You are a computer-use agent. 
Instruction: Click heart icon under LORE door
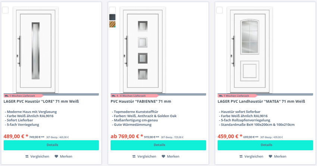[56, 156]
